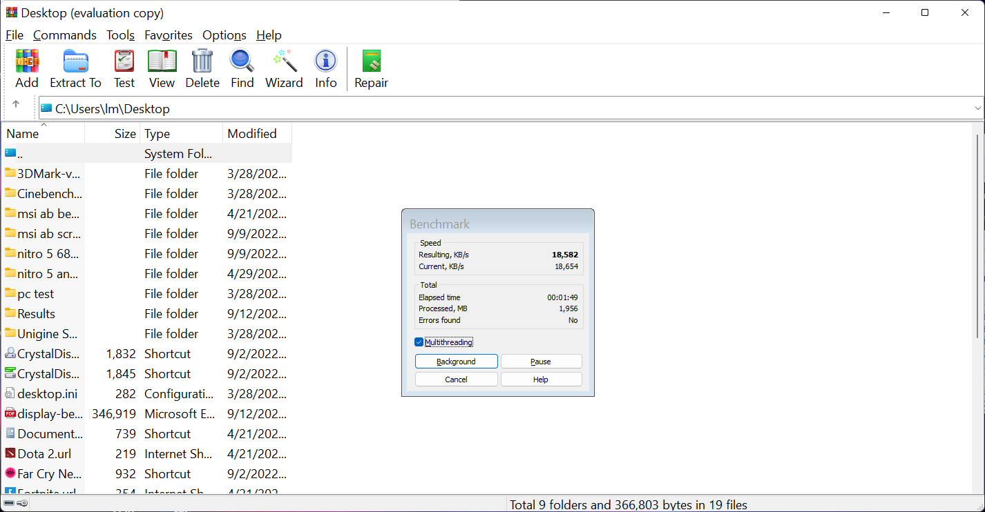Click the Delete trash can icon
The image size is (985, 512).
tap(202, 61)
